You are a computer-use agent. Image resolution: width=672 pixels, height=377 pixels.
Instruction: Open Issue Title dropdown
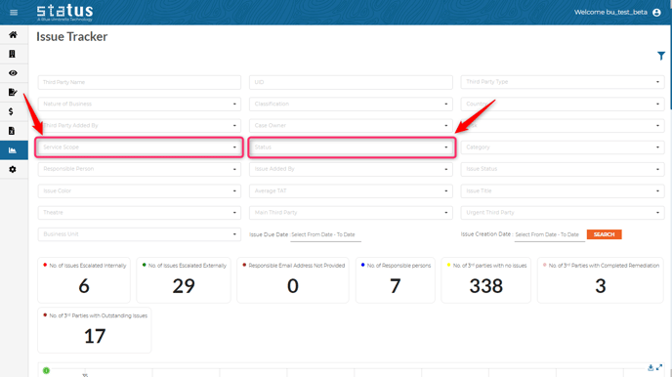click(563, 190)
